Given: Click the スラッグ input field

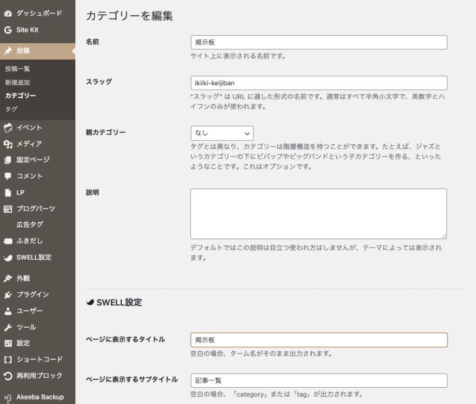Looking at the screenshot, I should pos(319,83).
